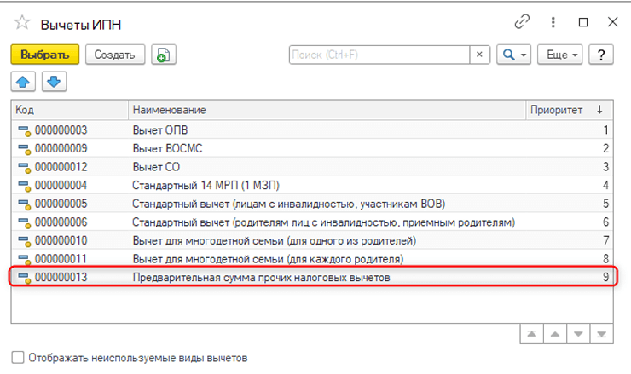Copy link to this list via chain icon
The height and width of the screenshot is (374, 631).
pyautogui.click(x=523, y=22)
